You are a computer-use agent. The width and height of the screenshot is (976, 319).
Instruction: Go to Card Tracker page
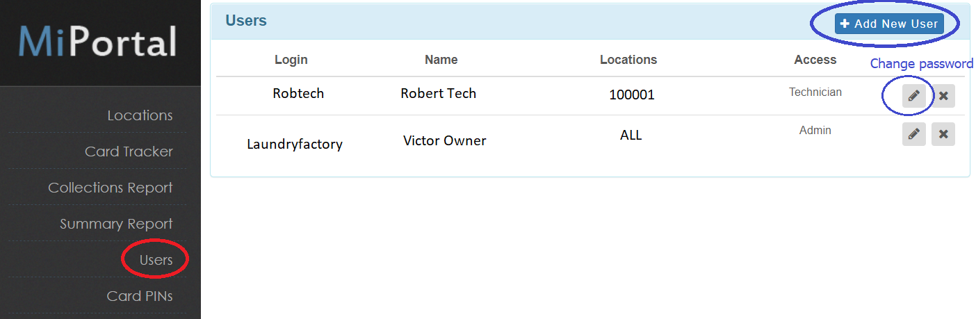click(129, 152)
